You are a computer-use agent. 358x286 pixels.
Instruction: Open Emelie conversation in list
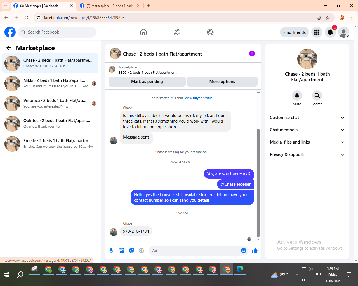tap(50, 144)
